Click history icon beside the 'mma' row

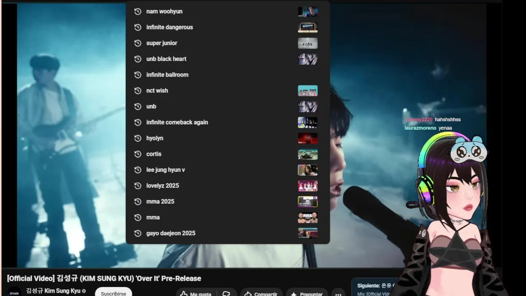point(138,217)
